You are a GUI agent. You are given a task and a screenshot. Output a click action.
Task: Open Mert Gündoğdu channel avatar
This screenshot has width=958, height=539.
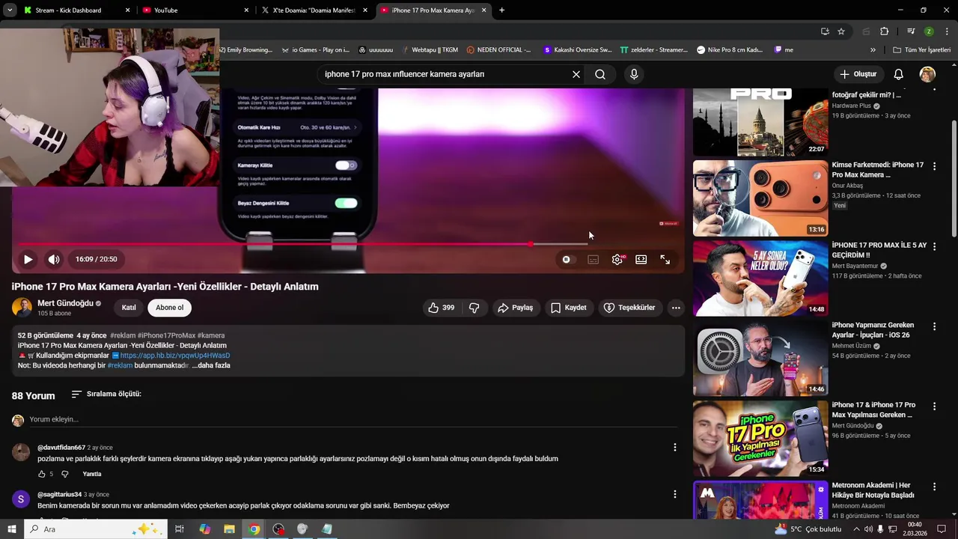click(22, 308)
